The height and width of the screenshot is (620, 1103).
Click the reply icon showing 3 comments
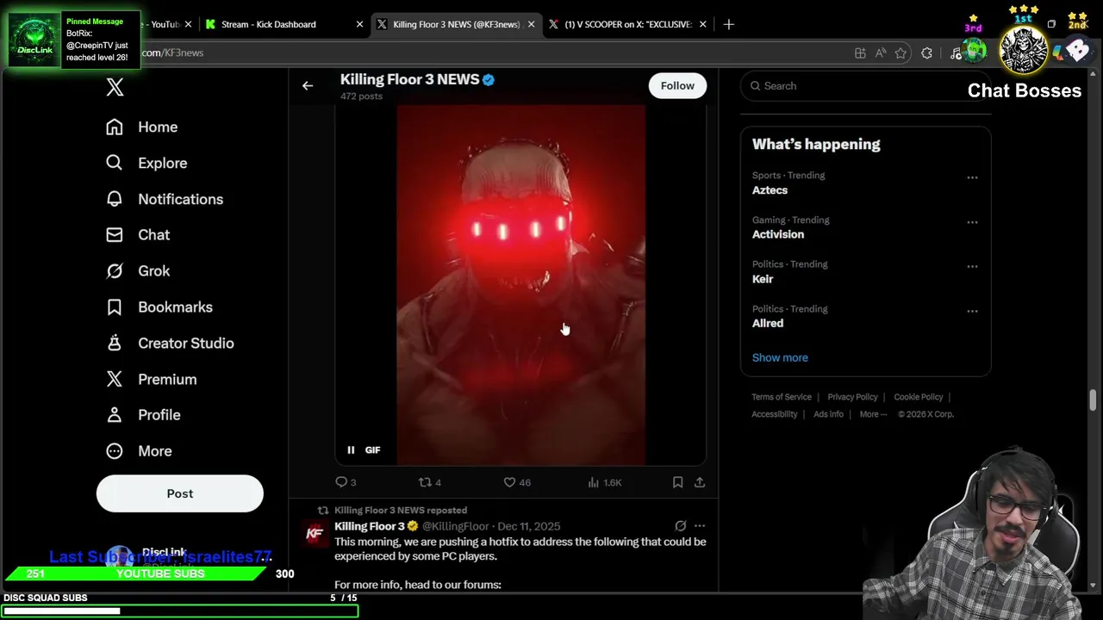[341, 482]
